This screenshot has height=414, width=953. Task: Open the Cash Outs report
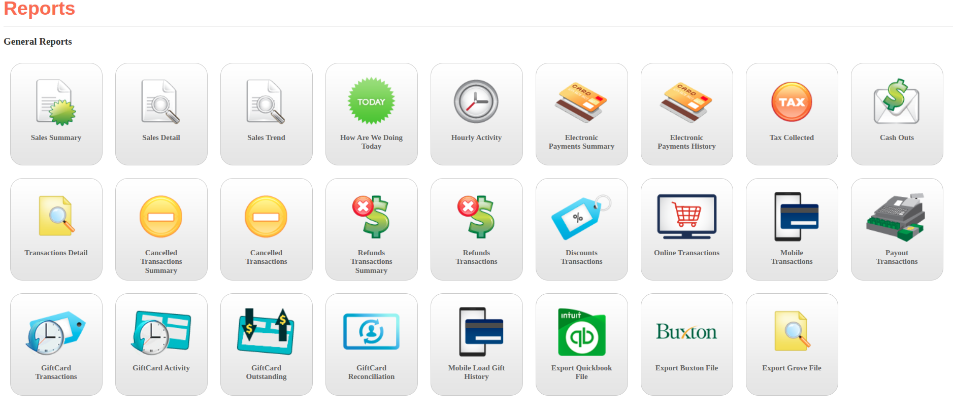[897, 114]
